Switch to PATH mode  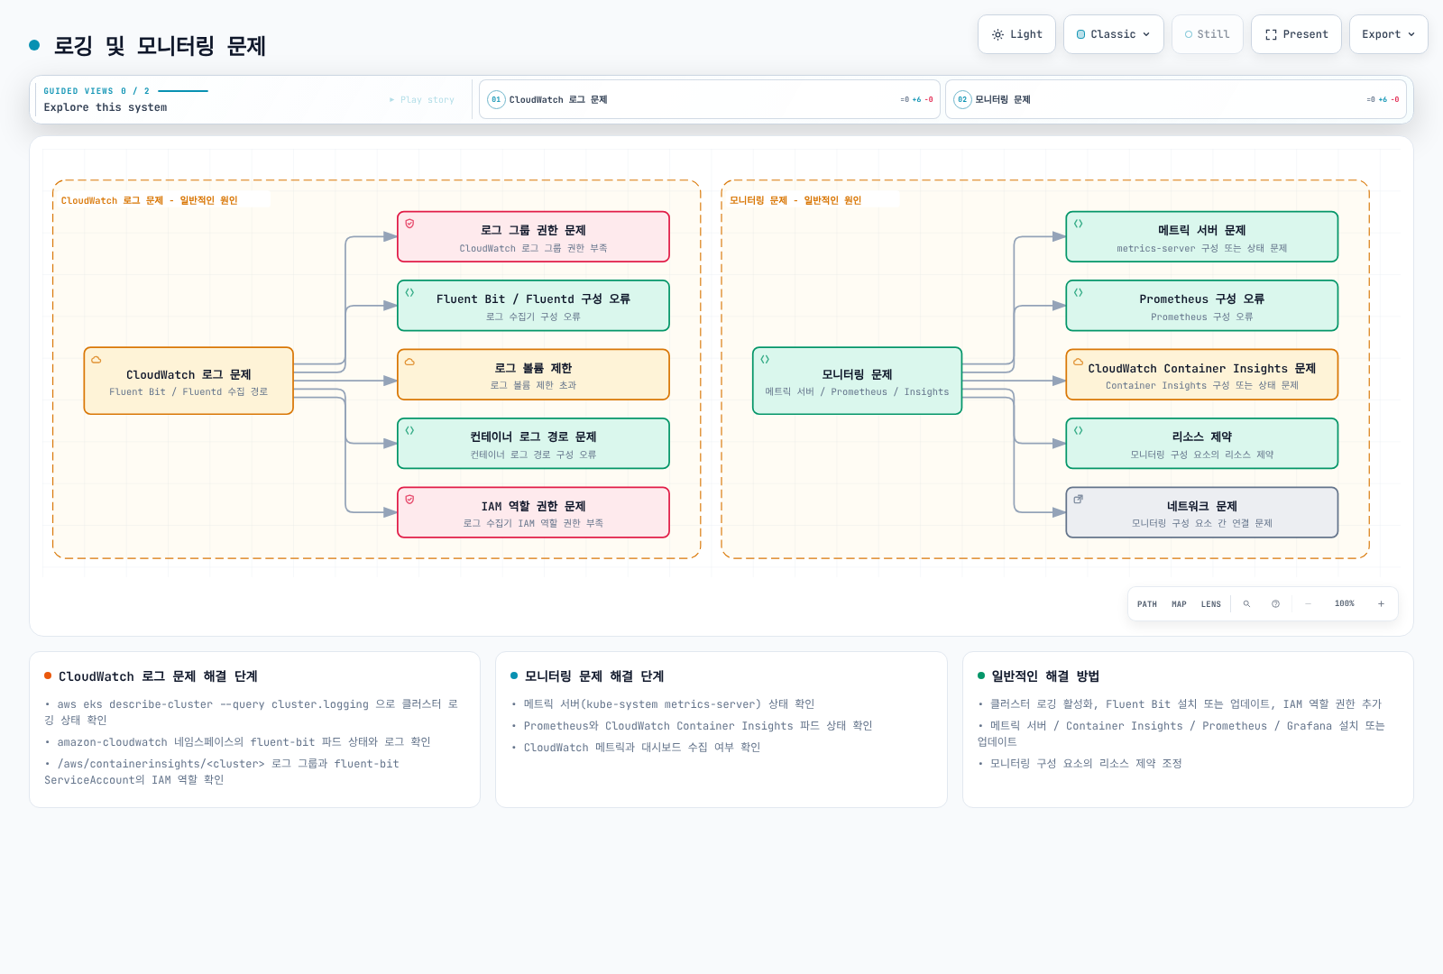1147,604
